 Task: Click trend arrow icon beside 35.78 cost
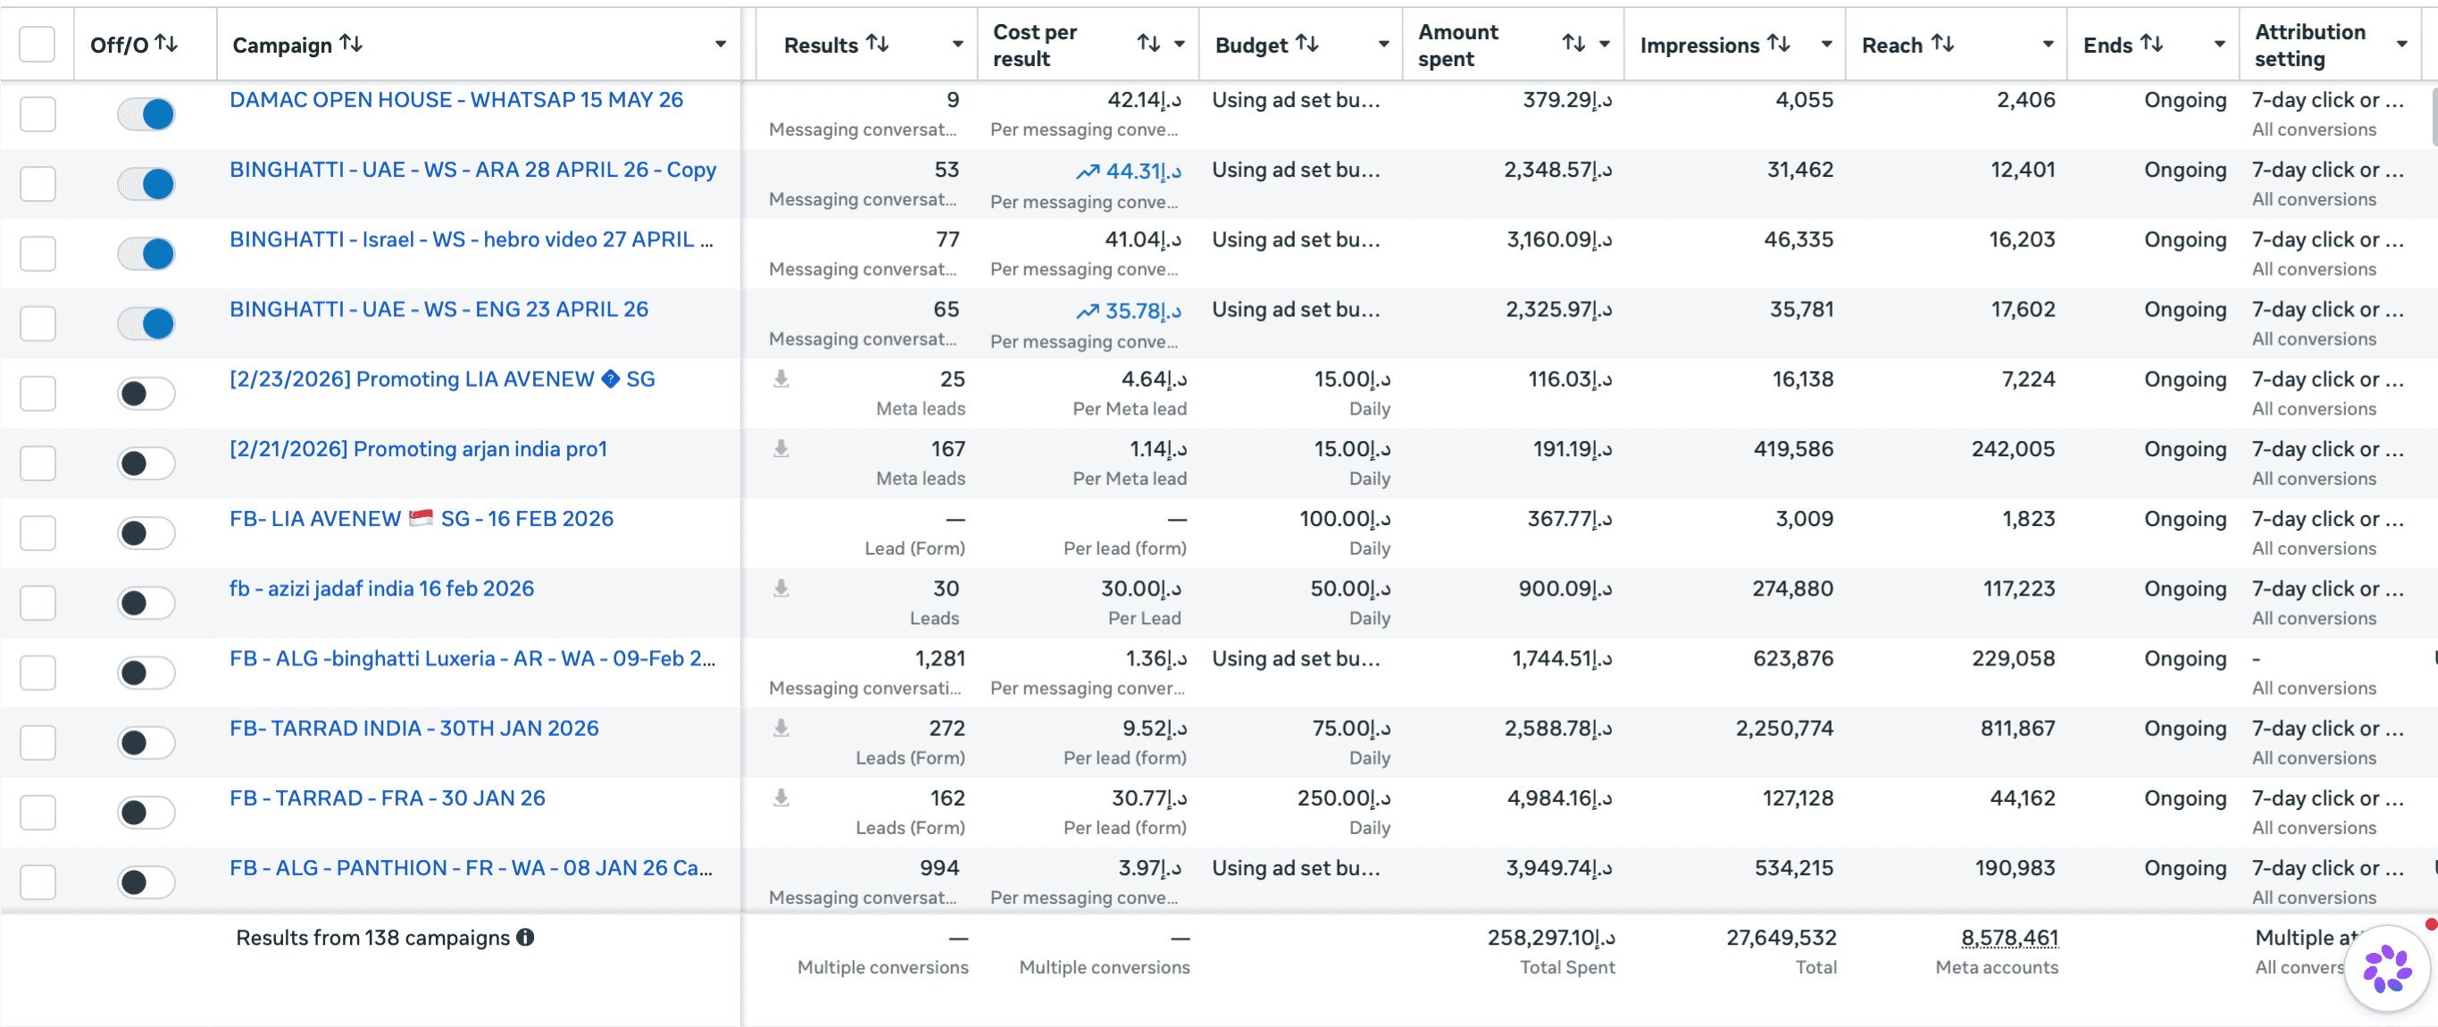1088,311
